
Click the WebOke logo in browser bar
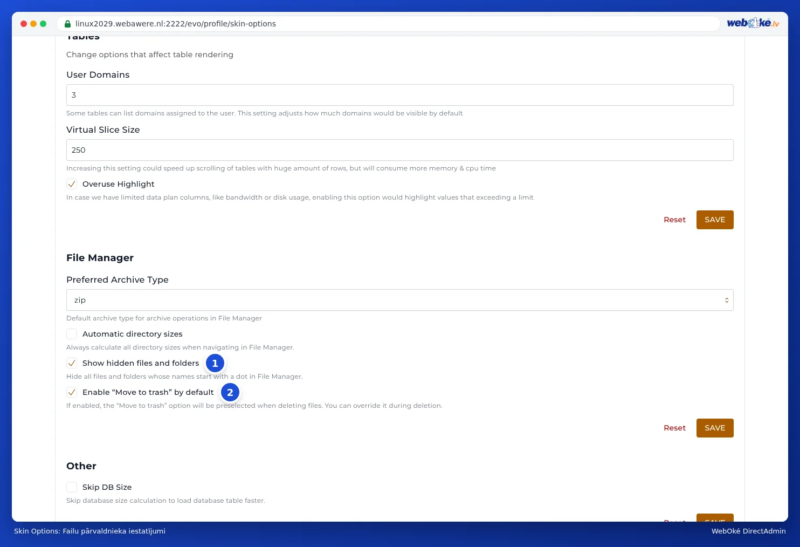(753, 23)
